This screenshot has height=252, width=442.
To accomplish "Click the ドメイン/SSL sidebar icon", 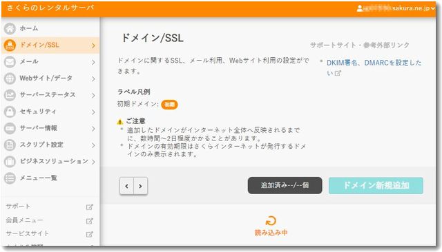I will tap(10, 45).
